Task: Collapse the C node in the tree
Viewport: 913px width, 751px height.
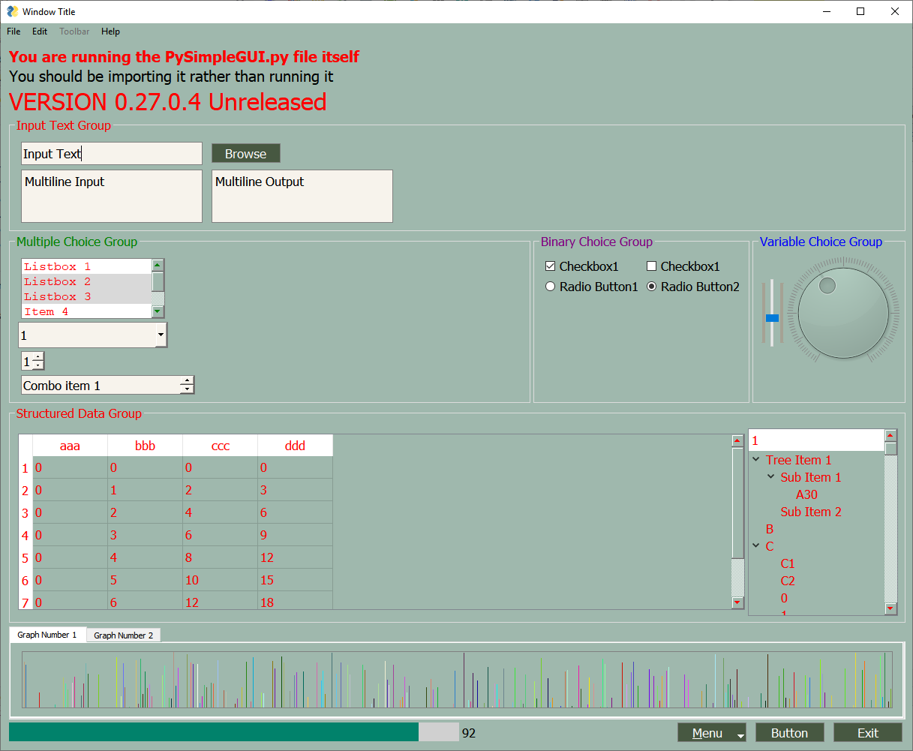Action: (756, 545)
